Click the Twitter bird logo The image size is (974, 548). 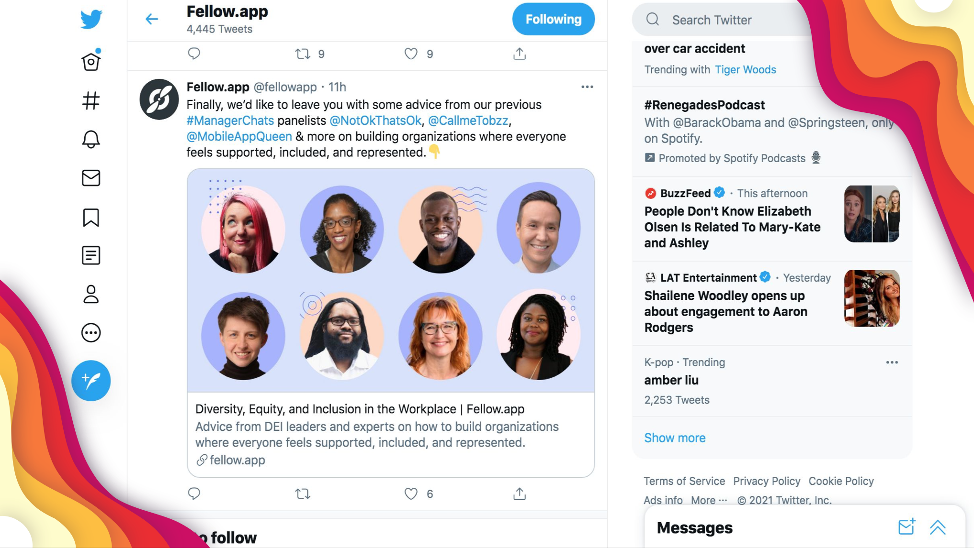click(x=91, y=19)
